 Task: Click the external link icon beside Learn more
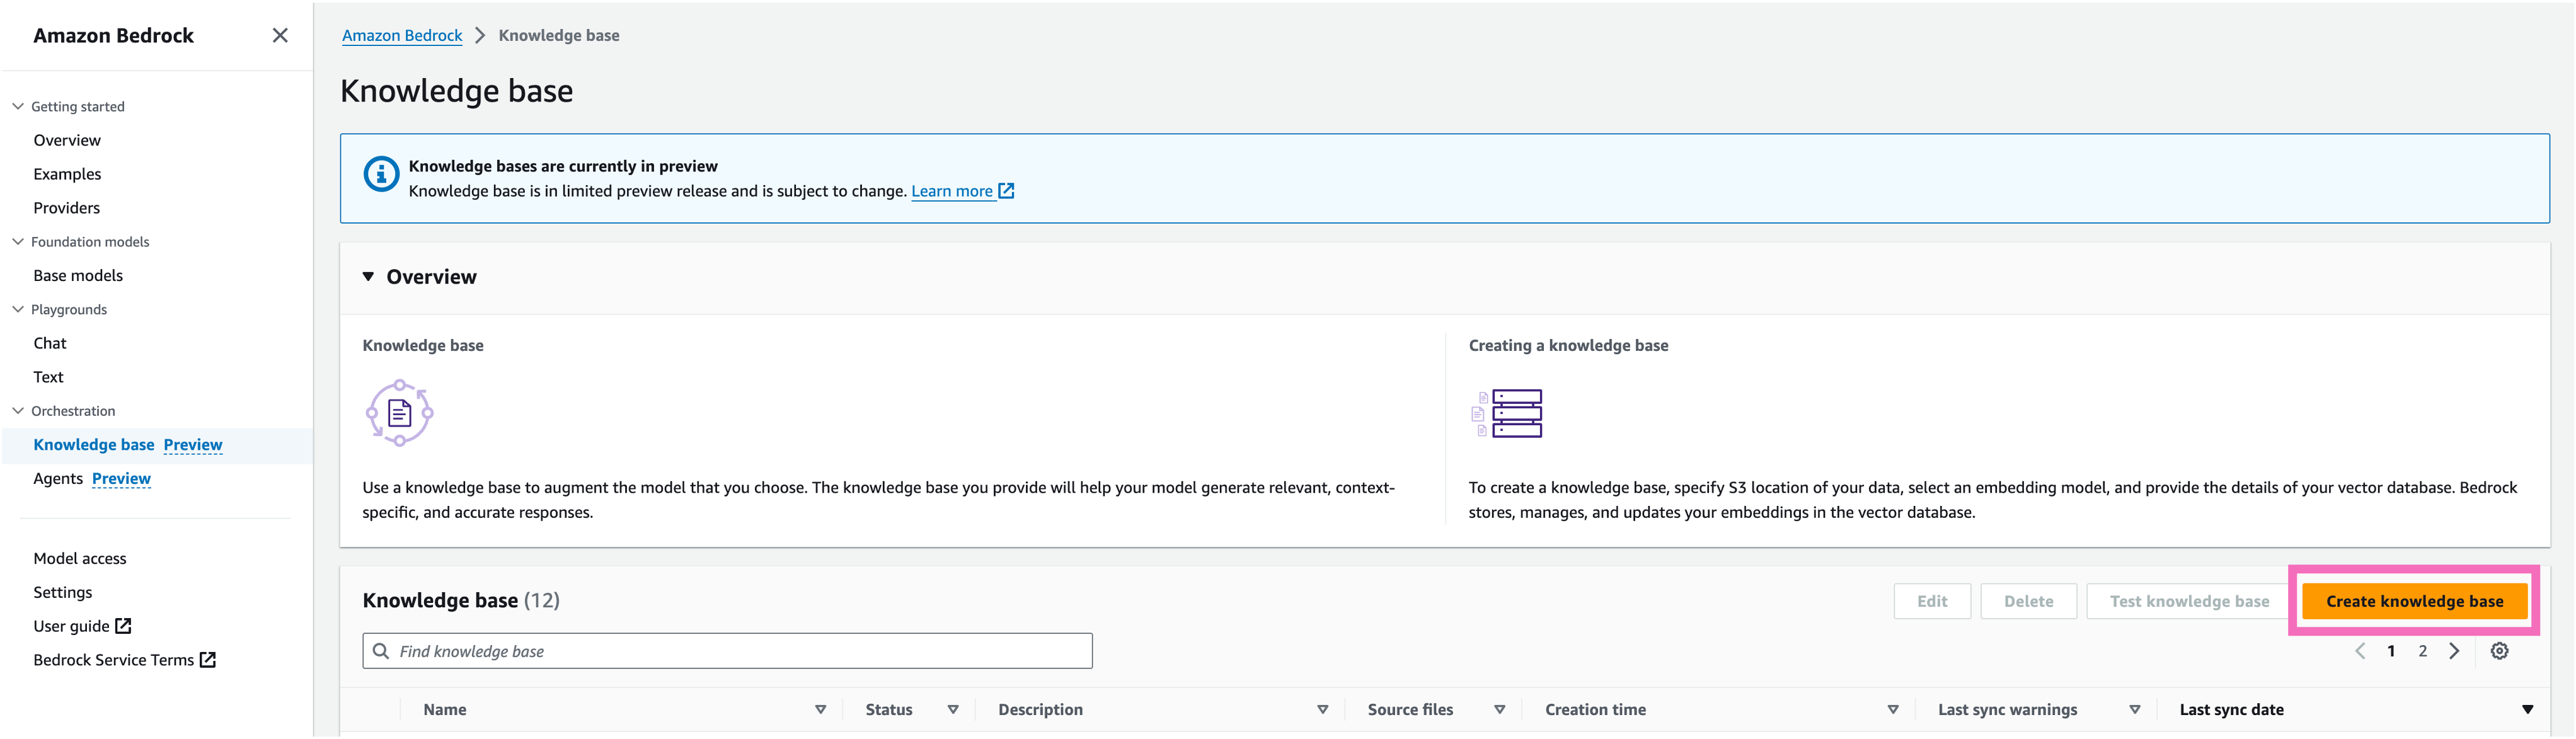tap(1006, 190)
